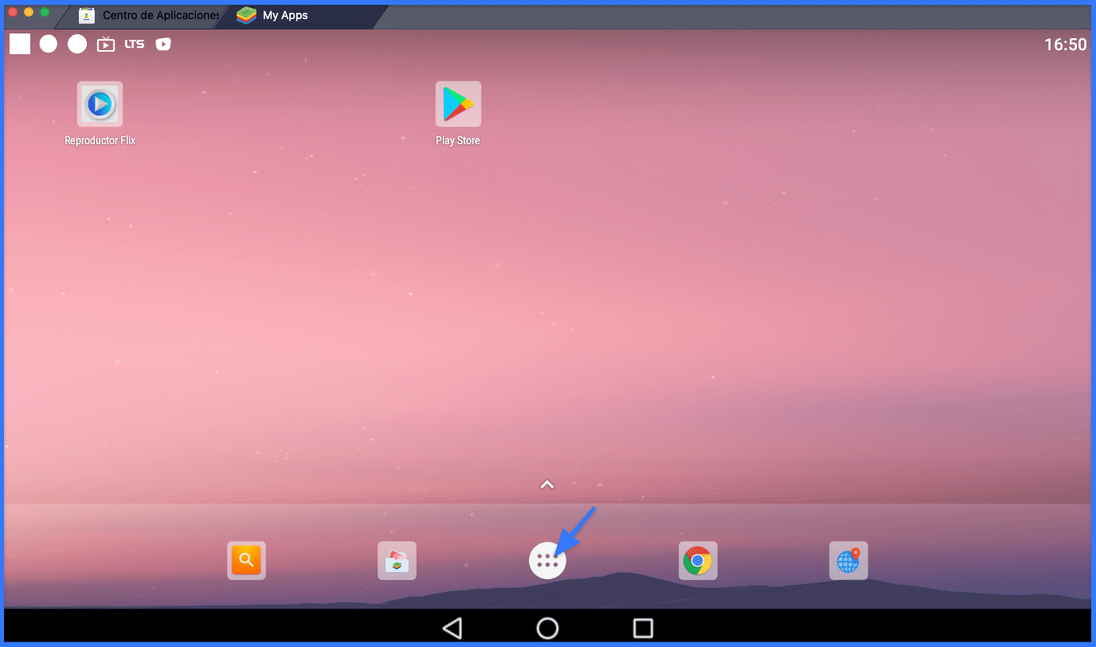Screen dimensions: 1096x647
Task: Click the TV icon in the top bar
Action: pyautogui.click(x=106, y=44)
